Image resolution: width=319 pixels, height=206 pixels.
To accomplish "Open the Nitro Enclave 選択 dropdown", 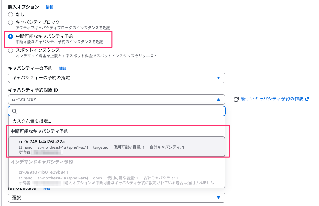I will click(x=115, y=198).
